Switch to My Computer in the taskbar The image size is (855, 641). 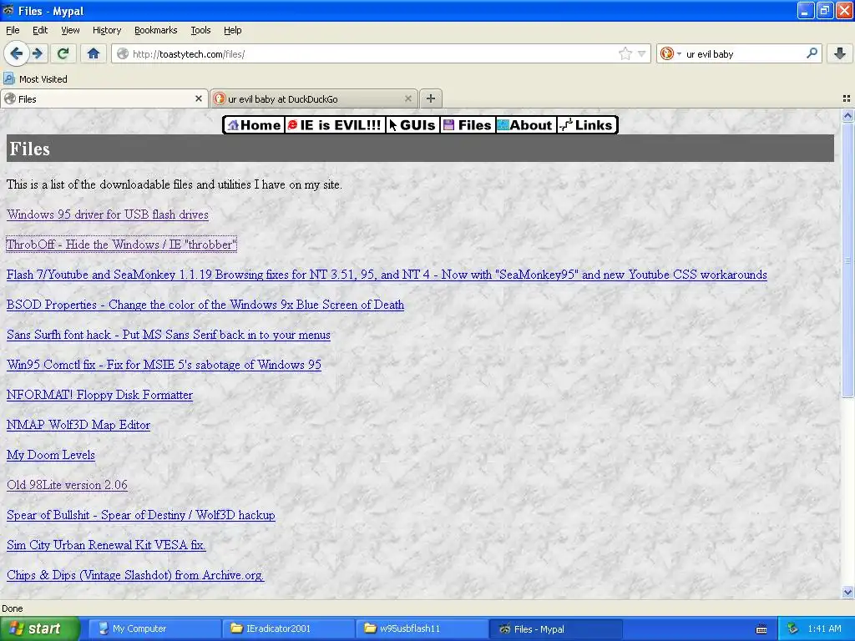click(x=154, y=628)
